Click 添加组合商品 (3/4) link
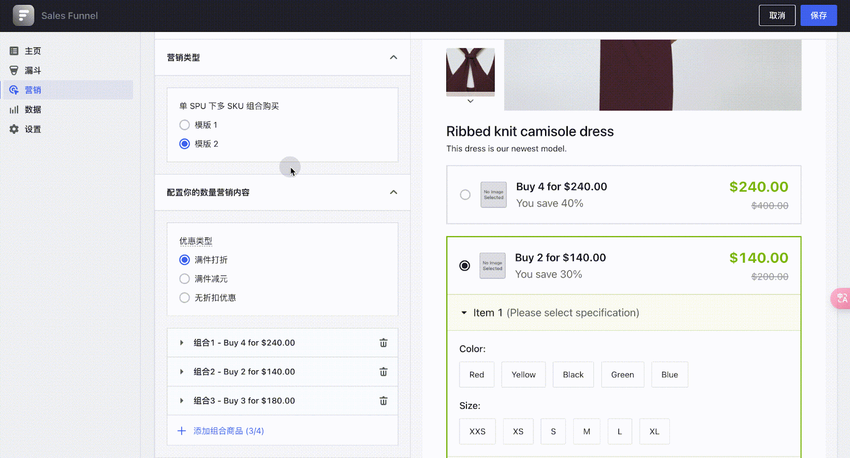The width and height of the screenshot is (850, 458). tap(228, 431)
